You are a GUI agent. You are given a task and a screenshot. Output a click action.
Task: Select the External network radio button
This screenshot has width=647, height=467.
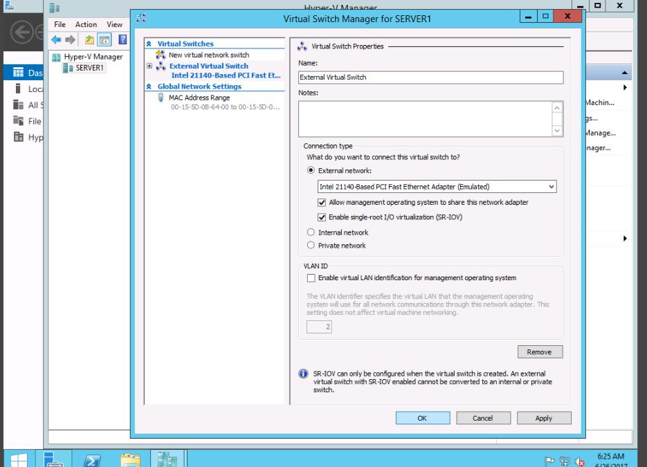(311, 170)
